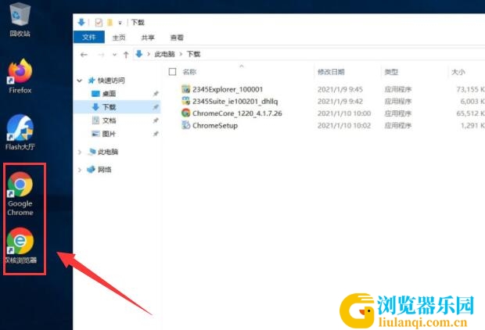Sort by the 名称 column header

pyautogui.click(x=189, y=72)
